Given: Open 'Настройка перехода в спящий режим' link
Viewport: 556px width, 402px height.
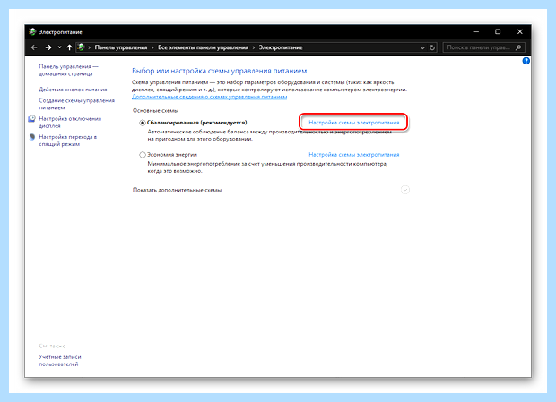Looking at the screenshot, I should 68,141.
